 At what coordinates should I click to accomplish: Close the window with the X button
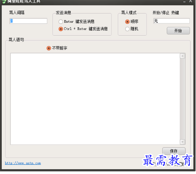pyautogui.click(x=191, y=1)
